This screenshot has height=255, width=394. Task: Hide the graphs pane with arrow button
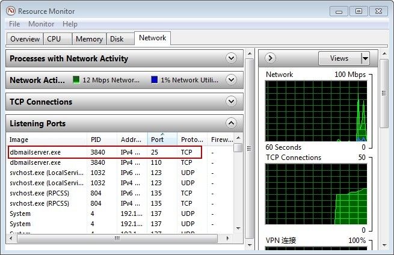click(x=270, y=58)
